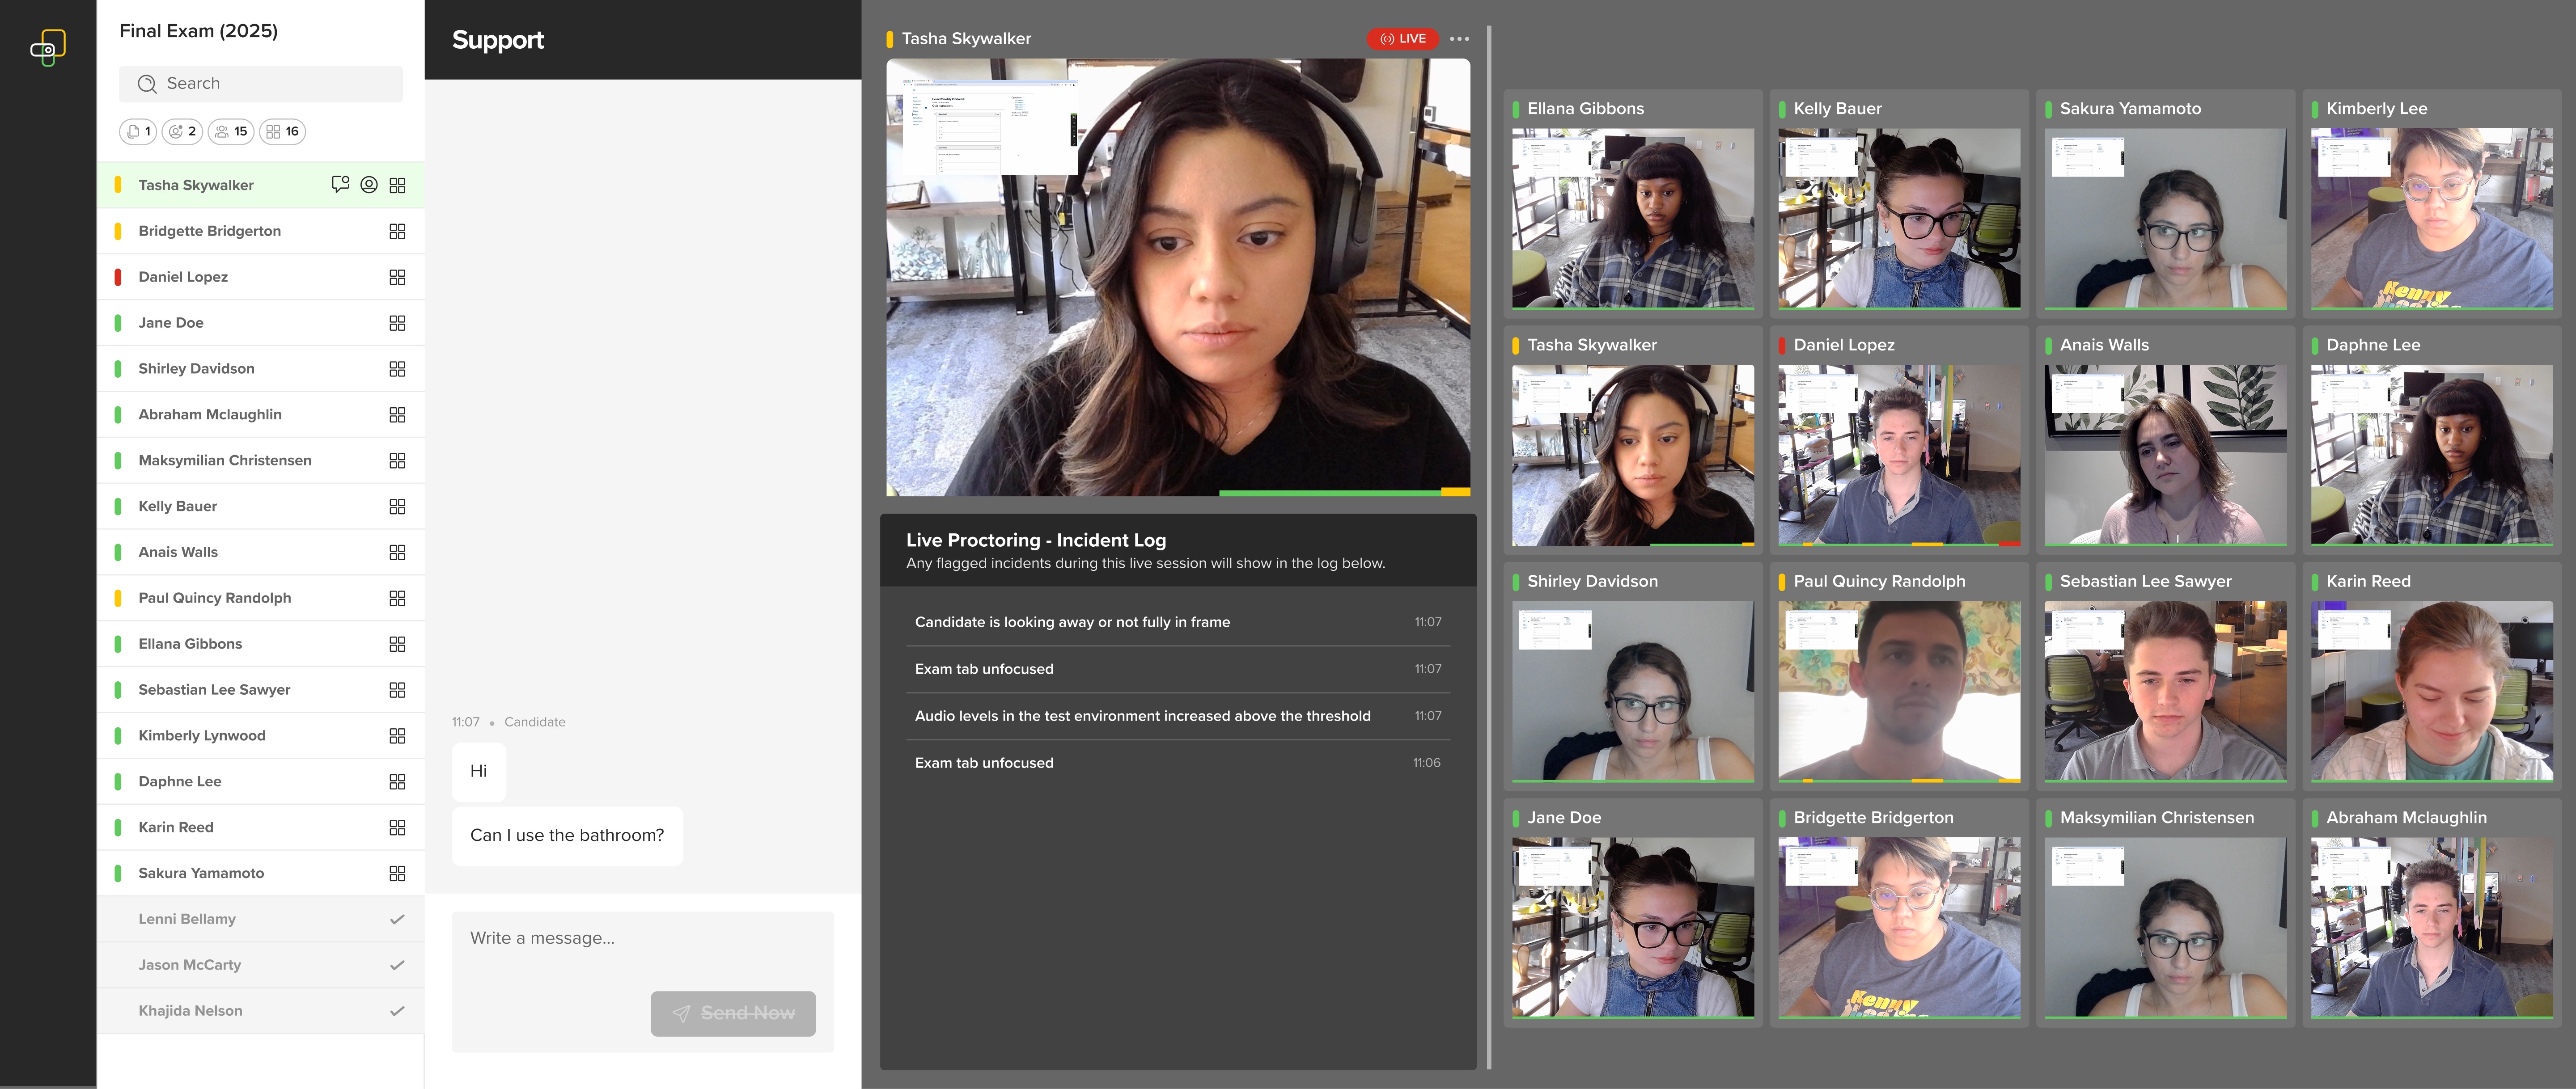Click grid icon in Sakura Yamamoto's list row
Screen dimensions: 2576x1089
(397, 874)
